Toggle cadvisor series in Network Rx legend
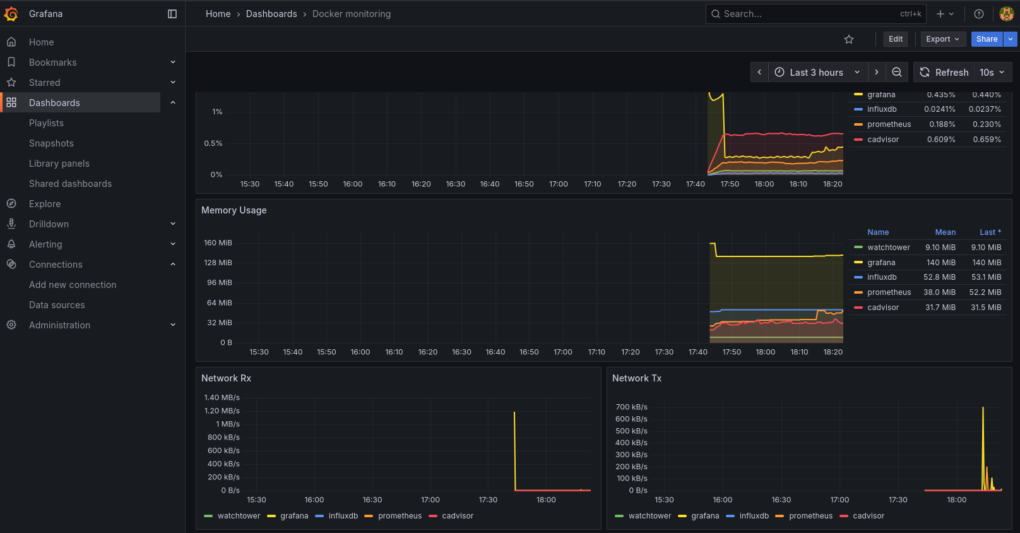The image size is (1020, 533). pos(457,516)
